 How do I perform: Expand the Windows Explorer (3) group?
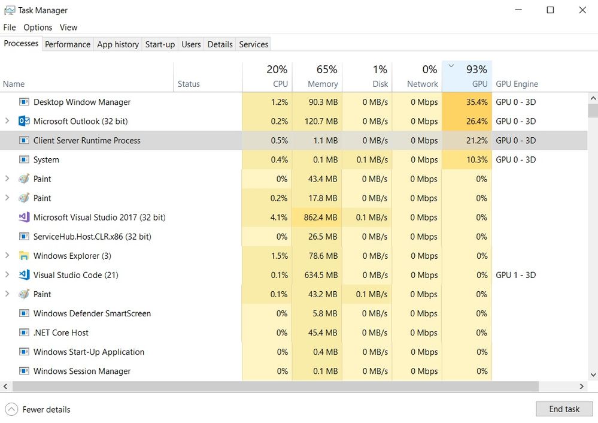point(7,255)
